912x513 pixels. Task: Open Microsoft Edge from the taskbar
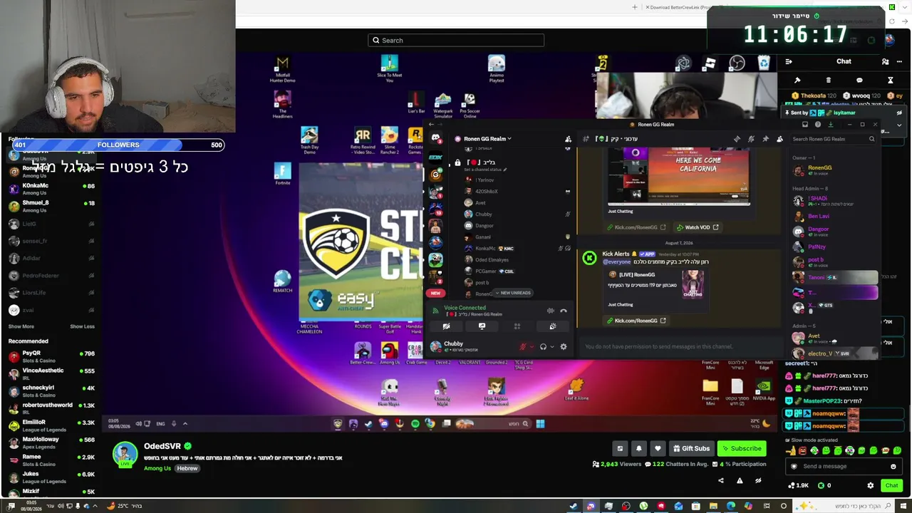tap(730, 507)
